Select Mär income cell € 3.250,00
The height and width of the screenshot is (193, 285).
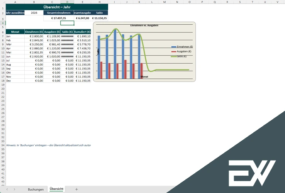coord(34,44)
